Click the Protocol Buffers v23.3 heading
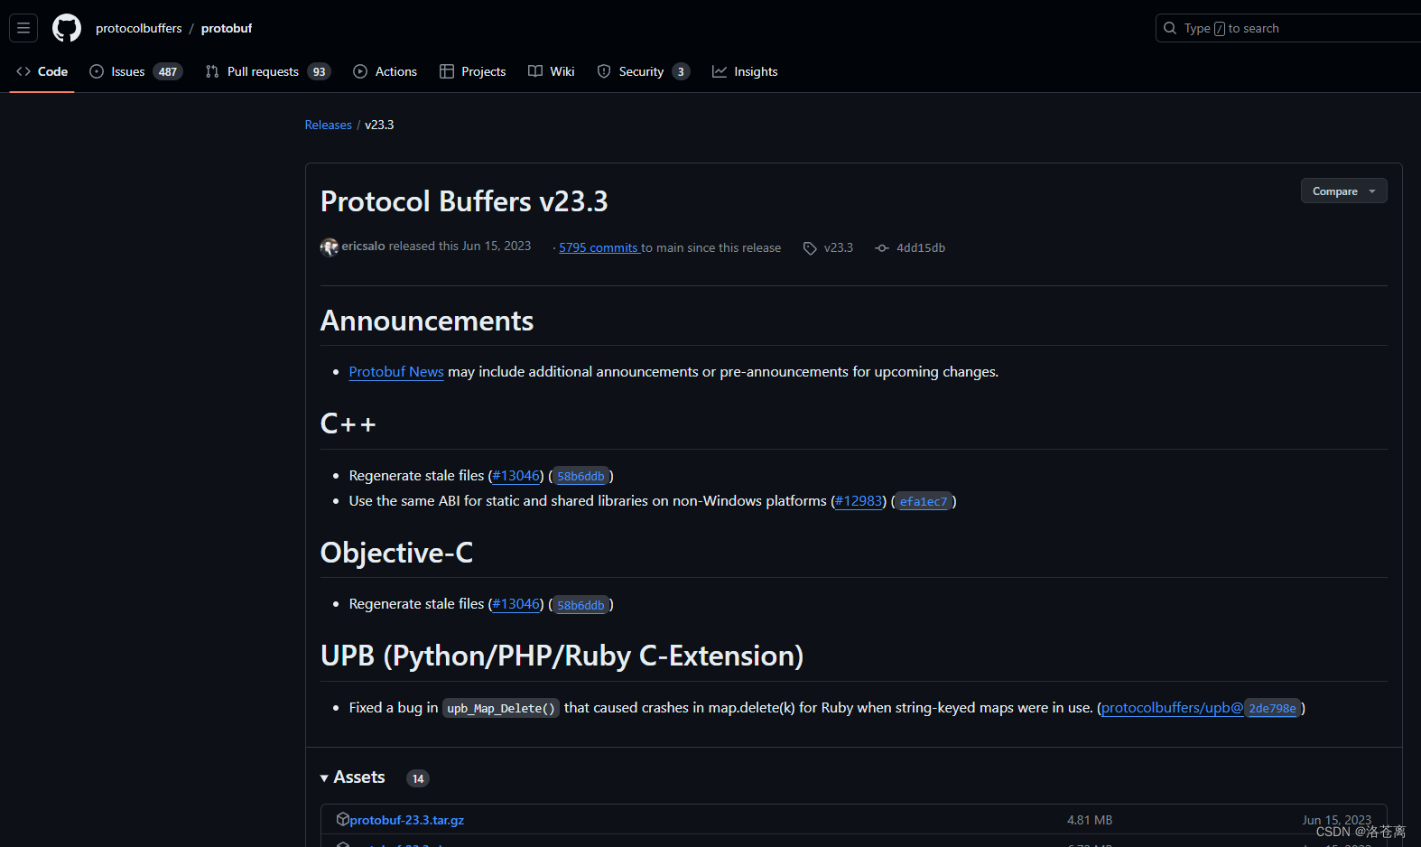Screen dimensions: 1421x847 [x=464, y=200]
